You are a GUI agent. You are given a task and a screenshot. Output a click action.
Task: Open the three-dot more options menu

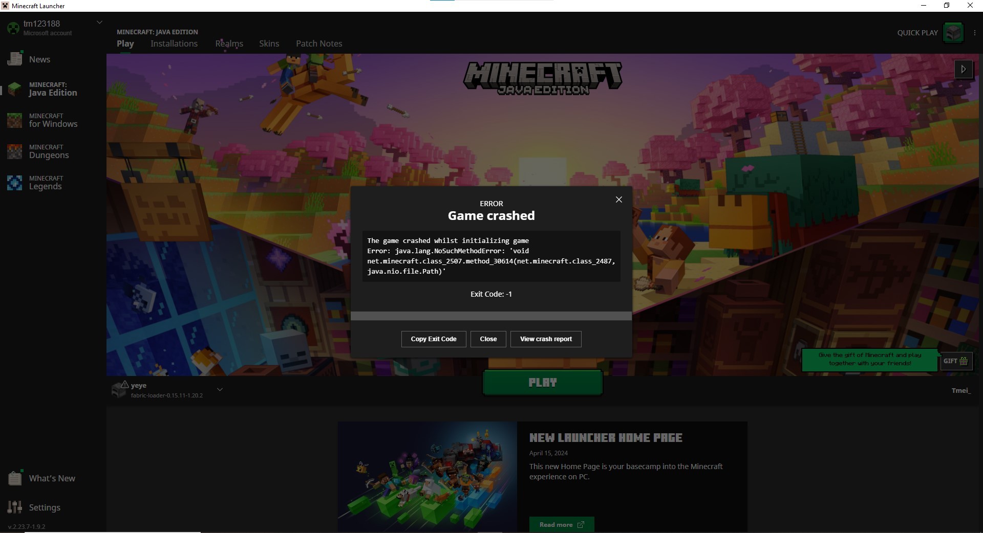coord(974,33)
